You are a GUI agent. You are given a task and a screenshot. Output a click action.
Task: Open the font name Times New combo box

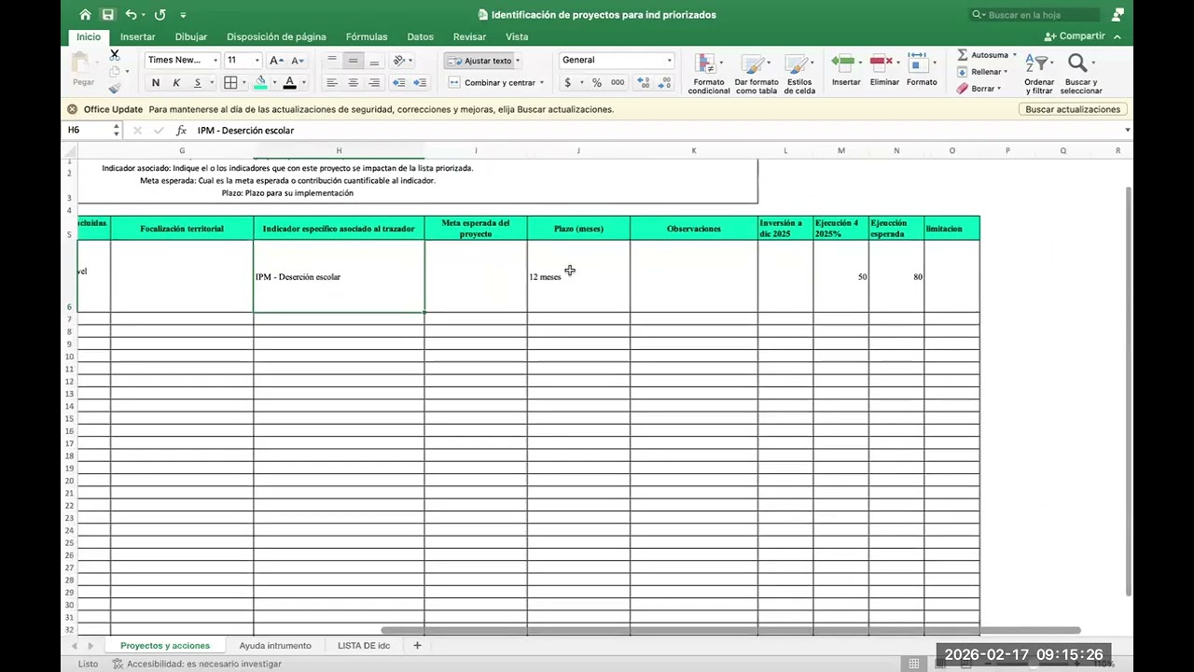[181, 60]
